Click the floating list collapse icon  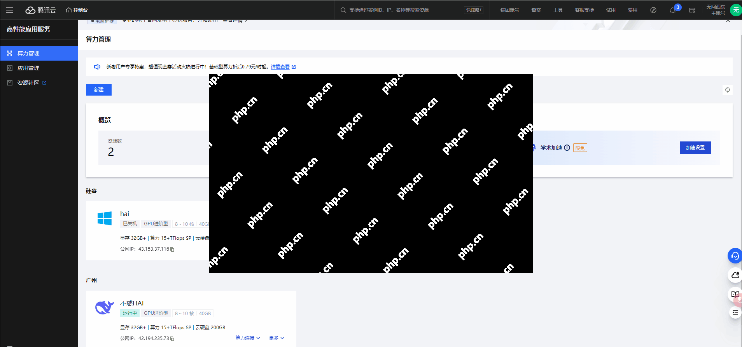(735, 312)
